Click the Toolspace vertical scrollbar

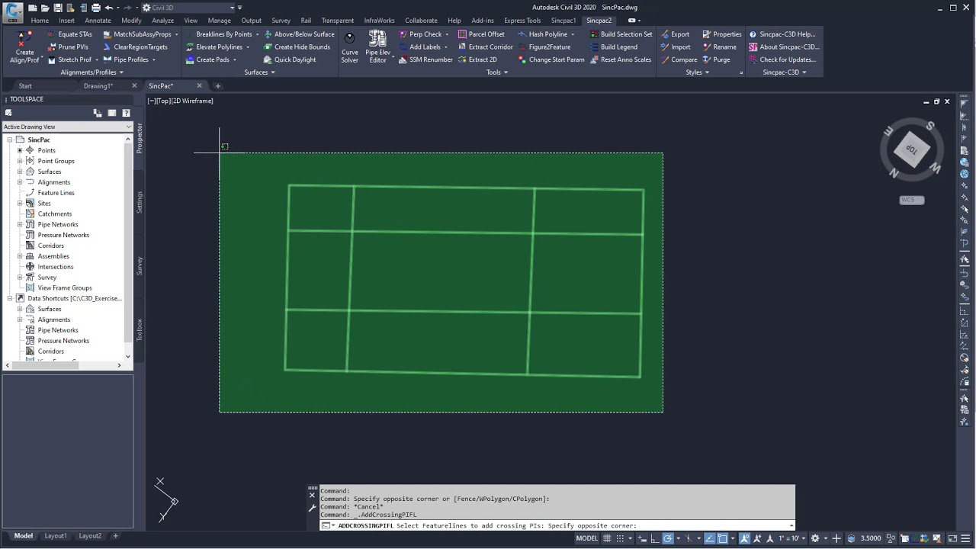[x=128, y=248]
